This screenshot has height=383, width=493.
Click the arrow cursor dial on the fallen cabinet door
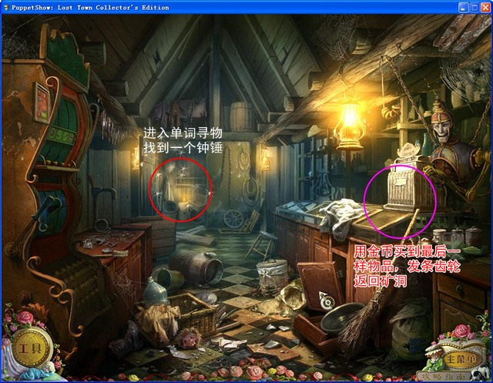[326, 300]
